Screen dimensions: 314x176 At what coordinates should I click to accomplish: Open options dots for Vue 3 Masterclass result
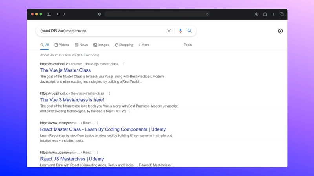[110, 93]
